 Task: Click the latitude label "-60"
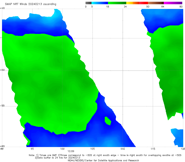pos(2,146)
